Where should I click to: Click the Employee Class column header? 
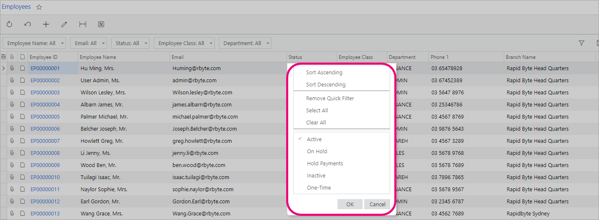tap(362, 57)
